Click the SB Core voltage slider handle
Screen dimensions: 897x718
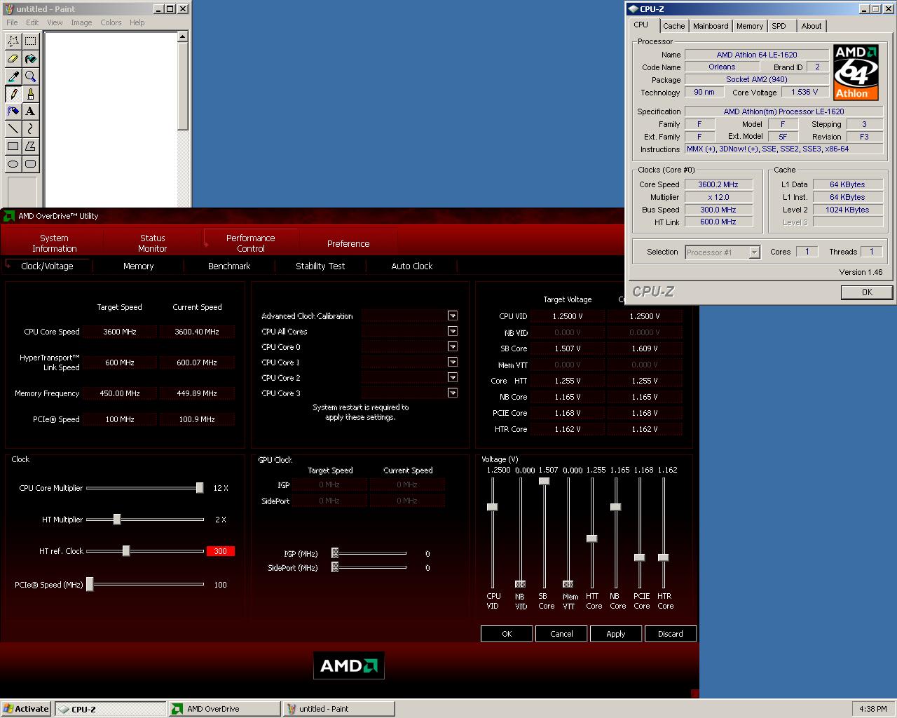tap(545, 481)
